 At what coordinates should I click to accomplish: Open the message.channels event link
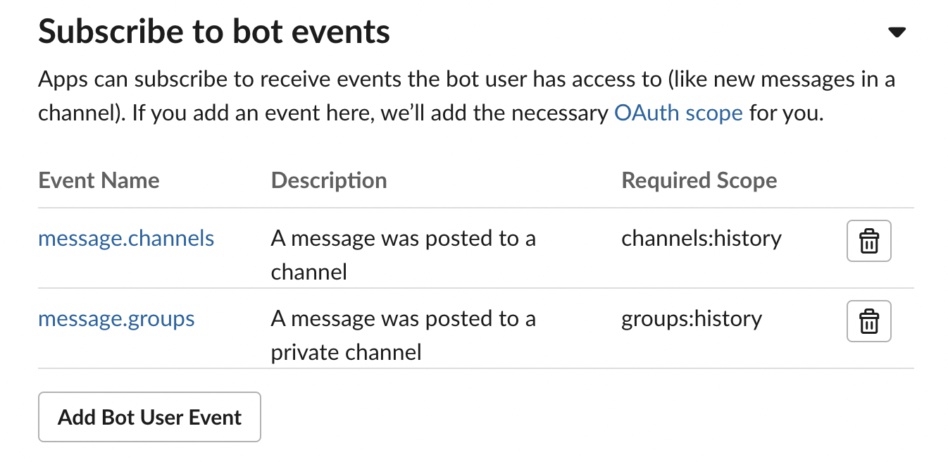click(x=126, y=238)
